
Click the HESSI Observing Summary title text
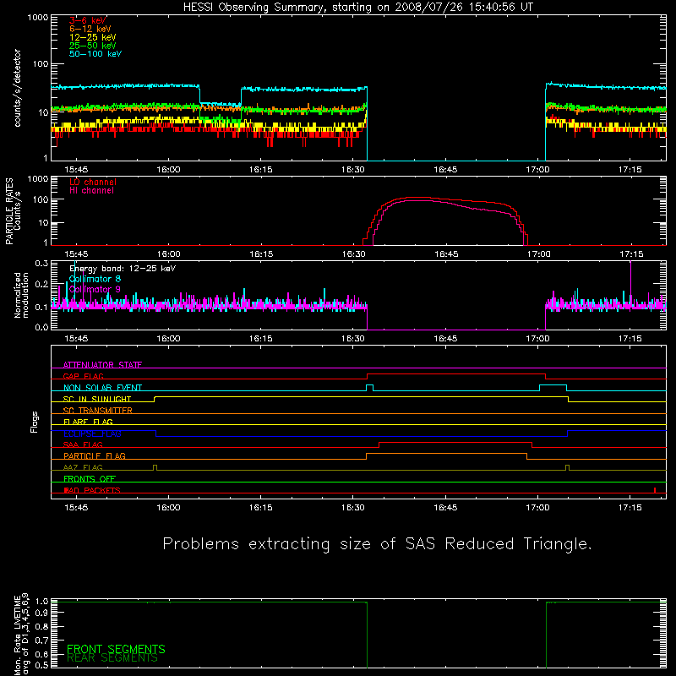[357, 8]
